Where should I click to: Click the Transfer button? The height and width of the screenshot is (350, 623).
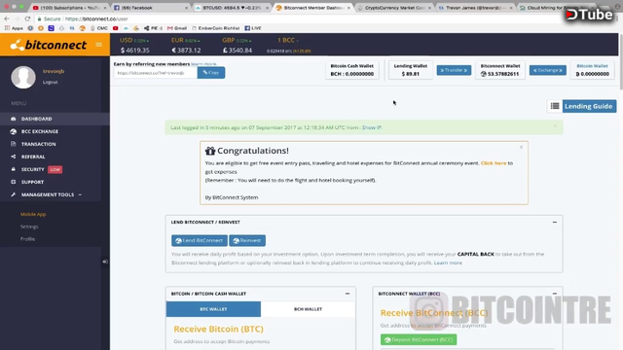[x=454, y=70]
